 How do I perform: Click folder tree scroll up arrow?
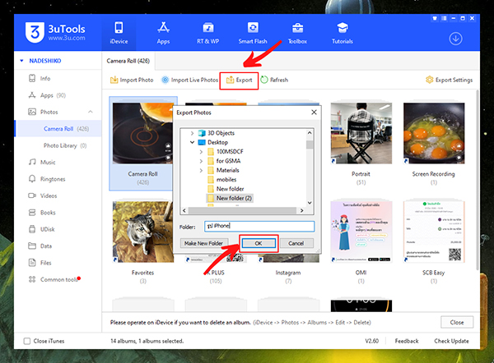[310, 132]
